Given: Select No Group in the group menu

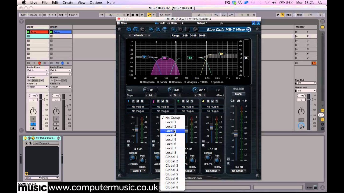Looking at the screenshot, I should pos(172,118).
